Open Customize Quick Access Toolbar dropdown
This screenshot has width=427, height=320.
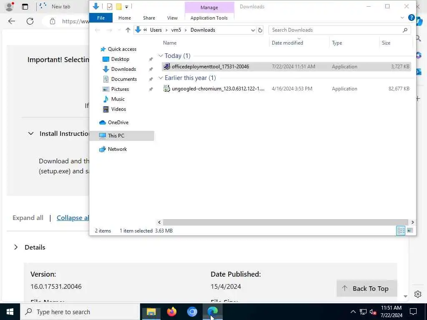127,7
